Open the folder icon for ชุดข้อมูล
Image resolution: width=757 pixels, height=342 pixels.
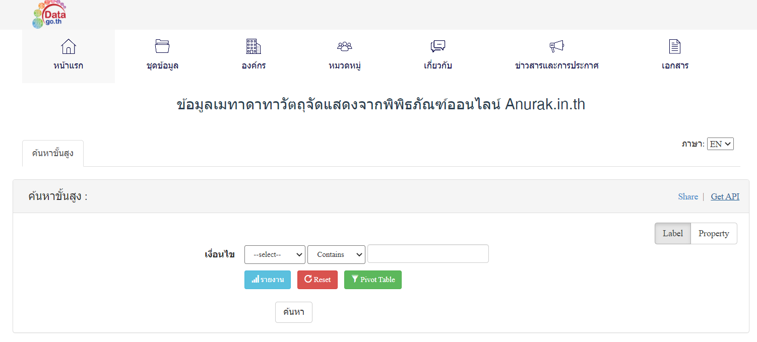click(162, 46)
